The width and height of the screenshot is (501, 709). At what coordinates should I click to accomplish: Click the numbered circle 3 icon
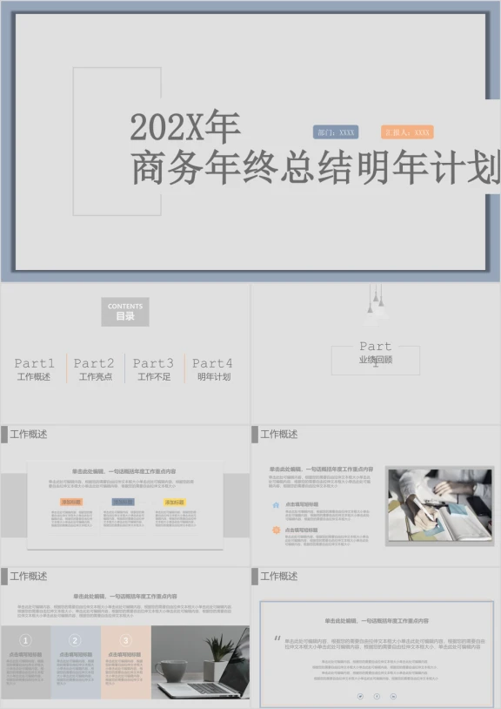coord(125,640)
